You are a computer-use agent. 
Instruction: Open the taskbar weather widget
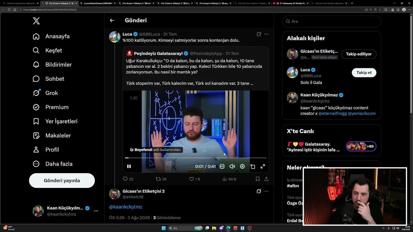pos(9,228)
